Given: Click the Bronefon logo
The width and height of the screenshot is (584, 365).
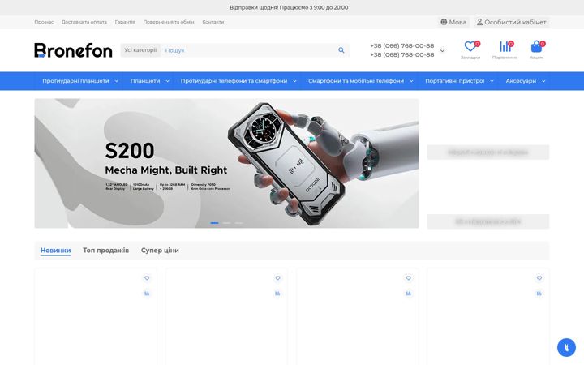Looking at the screenshot, I should (x=73, y=50).
